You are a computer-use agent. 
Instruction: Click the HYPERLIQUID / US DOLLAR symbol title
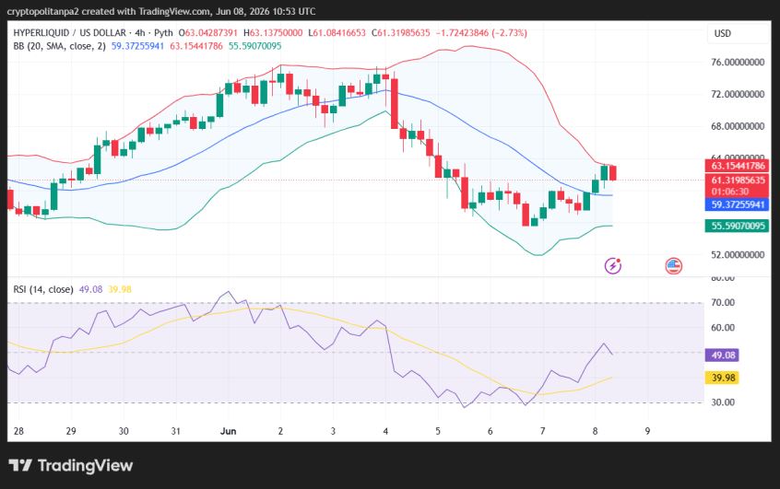click(70, 33)
